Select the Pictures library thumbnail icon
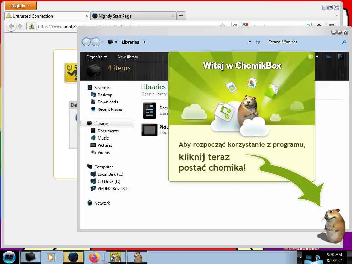This screenshot has height=264, width=352. [x=150, y=130]
